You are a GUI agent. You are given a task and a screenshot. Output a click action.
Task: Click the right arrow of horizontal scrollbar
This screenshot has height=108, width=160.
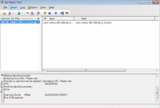click(157, 70)
